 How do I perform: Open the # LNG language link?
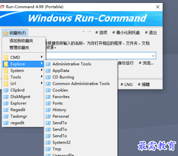click(x=126, y=84)
